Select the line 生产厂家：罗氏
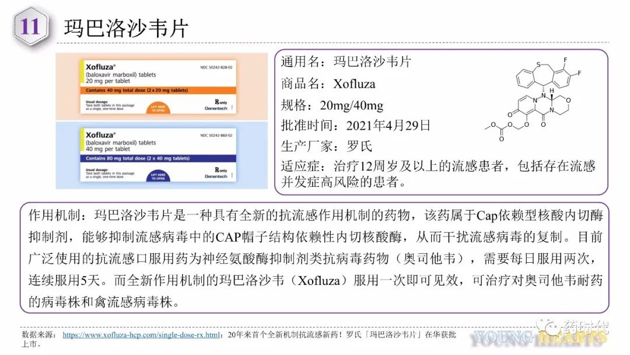Image resolution: width=630 pixels, height=355 pixels. pyautogui.click(x=326, y=146)
